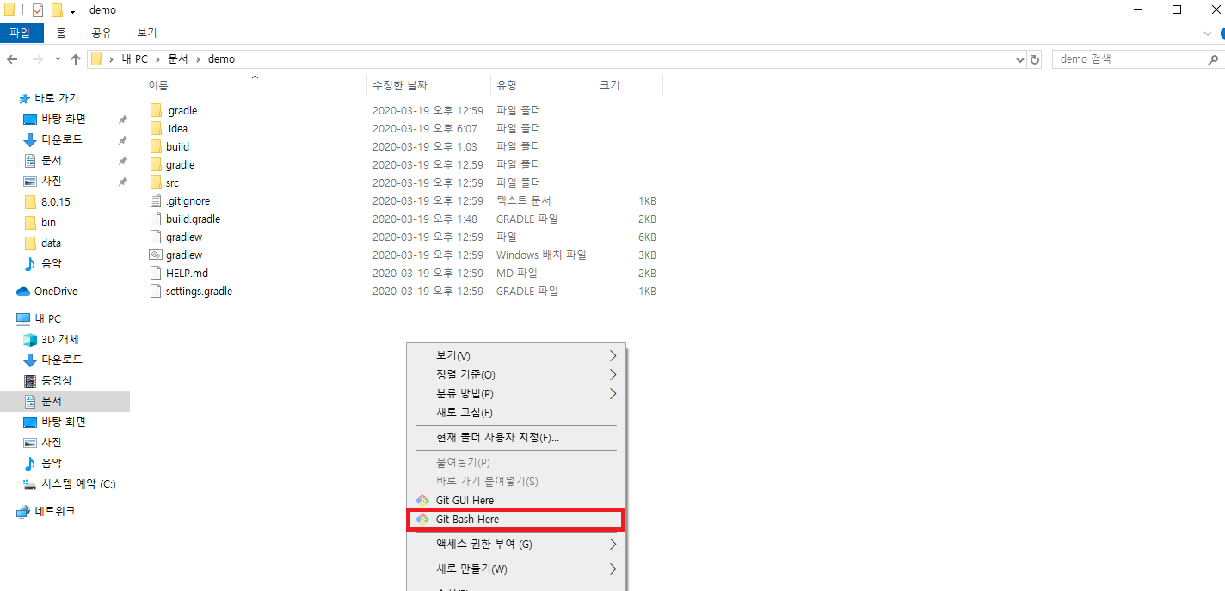
Task: Click the refresh button beside address bar
Action: 1035,59
